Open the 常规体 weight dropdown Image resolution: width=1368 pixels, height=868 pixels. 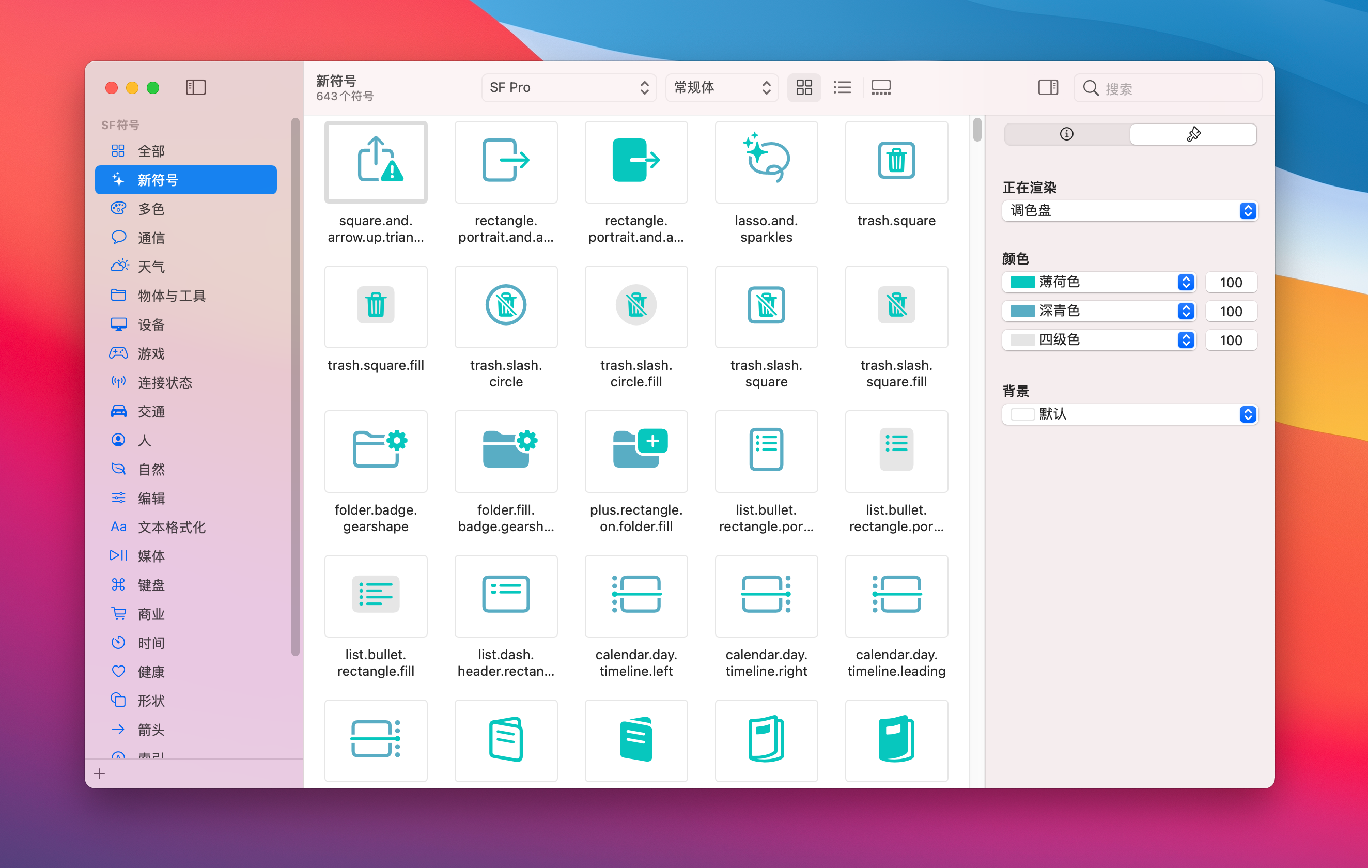click(722, 87)
